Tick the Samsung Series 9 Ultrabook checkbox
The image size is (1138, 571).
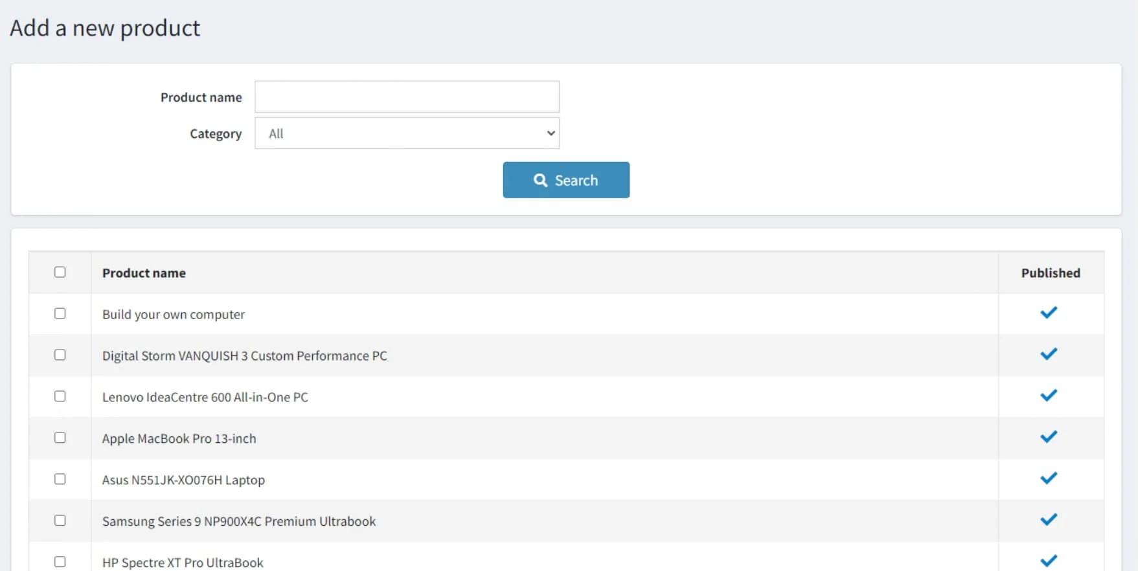coord(60,521)
